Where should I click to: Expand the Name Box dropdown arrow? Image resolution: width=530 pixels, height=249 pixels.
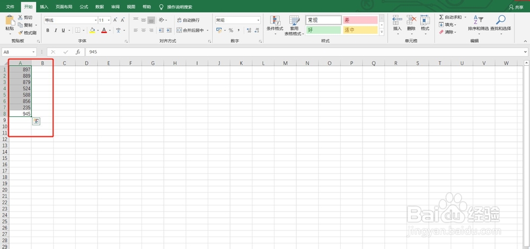coord(33,52)
